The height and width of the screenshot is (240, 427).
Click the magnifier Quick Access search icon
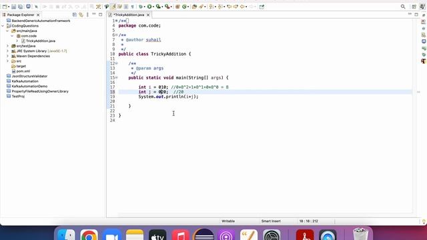403,7
